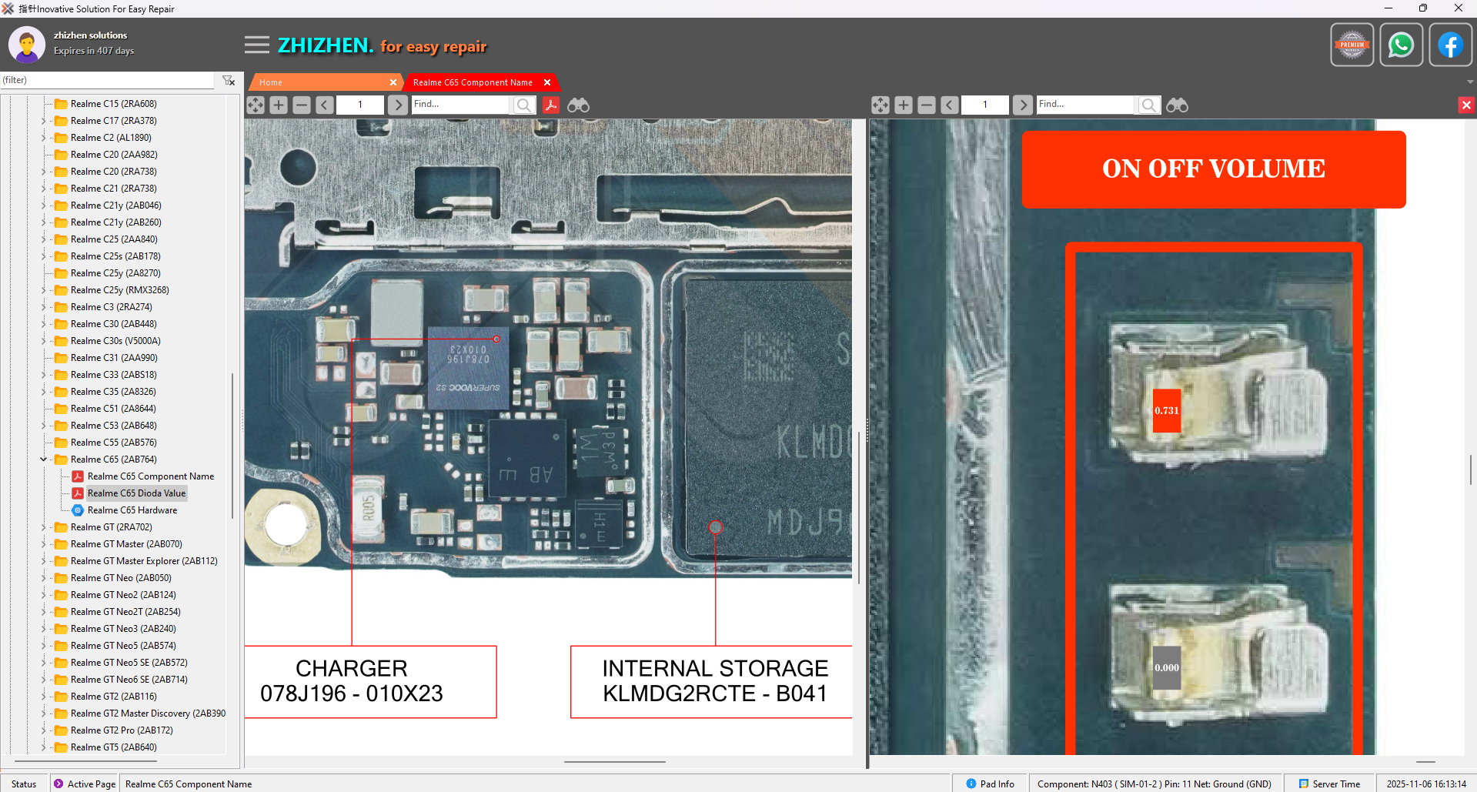Expand the Realme C21y (2AB046) folder
Viewport: 1477px width, 792px height.
(44, 206)
